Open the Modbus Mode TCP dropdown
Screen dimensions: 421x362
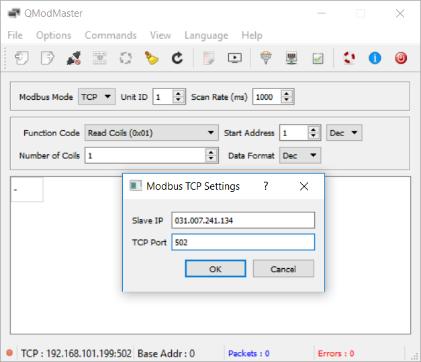pyautogui.click(x=97, y=97)
